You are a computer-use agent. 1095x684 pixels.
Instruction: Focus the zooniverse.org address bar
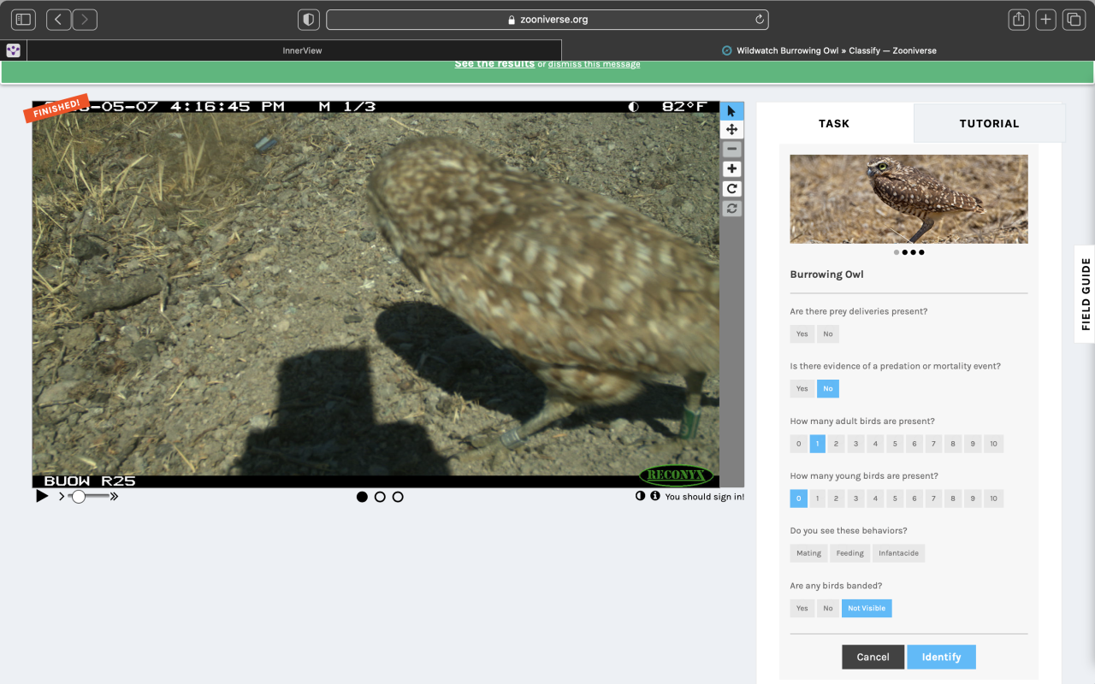[547, 19]
